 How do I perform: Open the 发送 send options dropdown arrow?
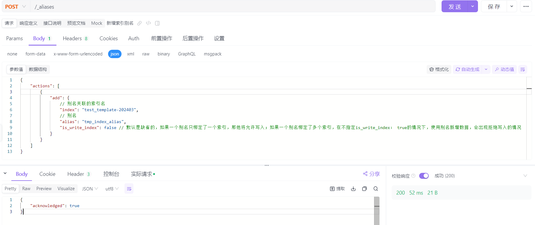[473, 7]
